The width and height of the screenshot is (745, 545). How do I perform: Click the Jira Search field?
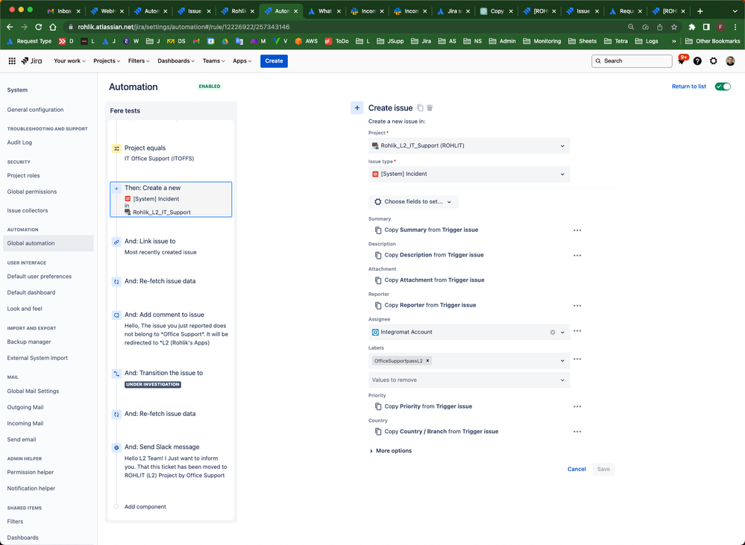pyautogui.click(x=632, y=61)
